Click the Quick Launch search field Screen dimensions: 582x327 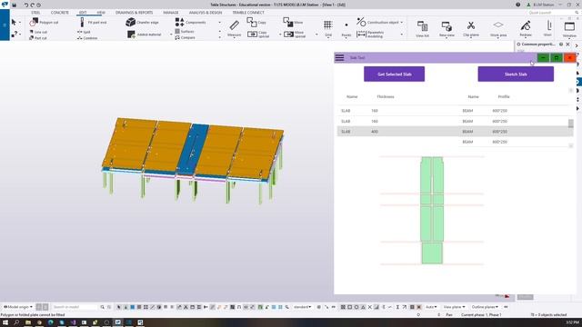[552, 13]
